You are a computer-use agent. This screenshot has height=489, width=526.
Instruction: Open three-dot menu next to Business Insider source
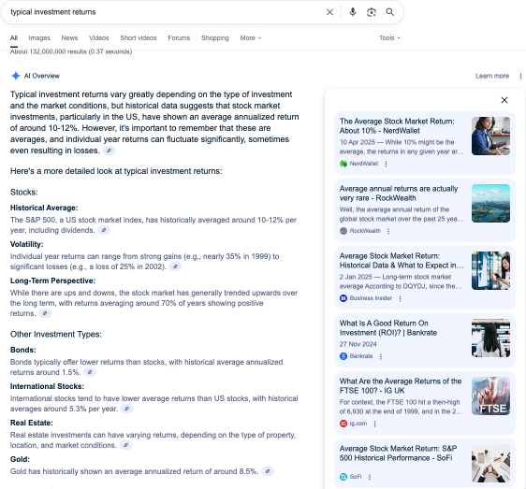(400, 298)
